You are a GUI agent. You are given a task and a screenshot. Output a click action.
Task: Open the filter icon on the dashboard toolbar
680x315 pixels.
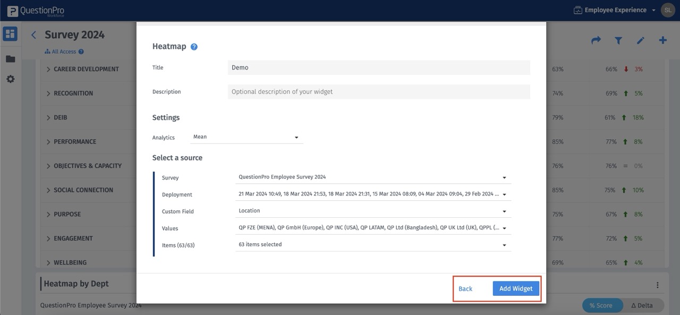coord(618,40)
